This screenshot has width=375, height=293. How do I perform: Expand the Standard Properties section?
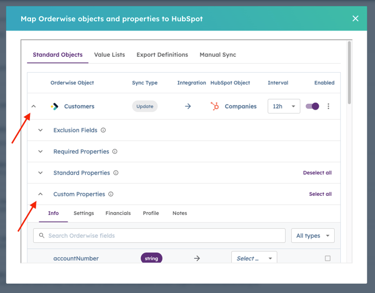[40, 173]
